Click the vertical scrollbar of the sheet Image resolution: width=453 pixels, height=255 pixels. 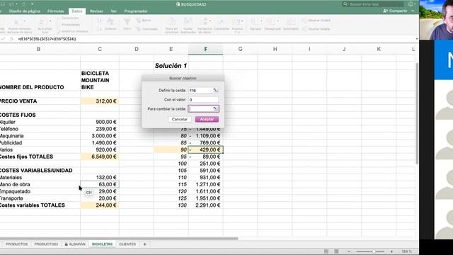pos(417,113)
